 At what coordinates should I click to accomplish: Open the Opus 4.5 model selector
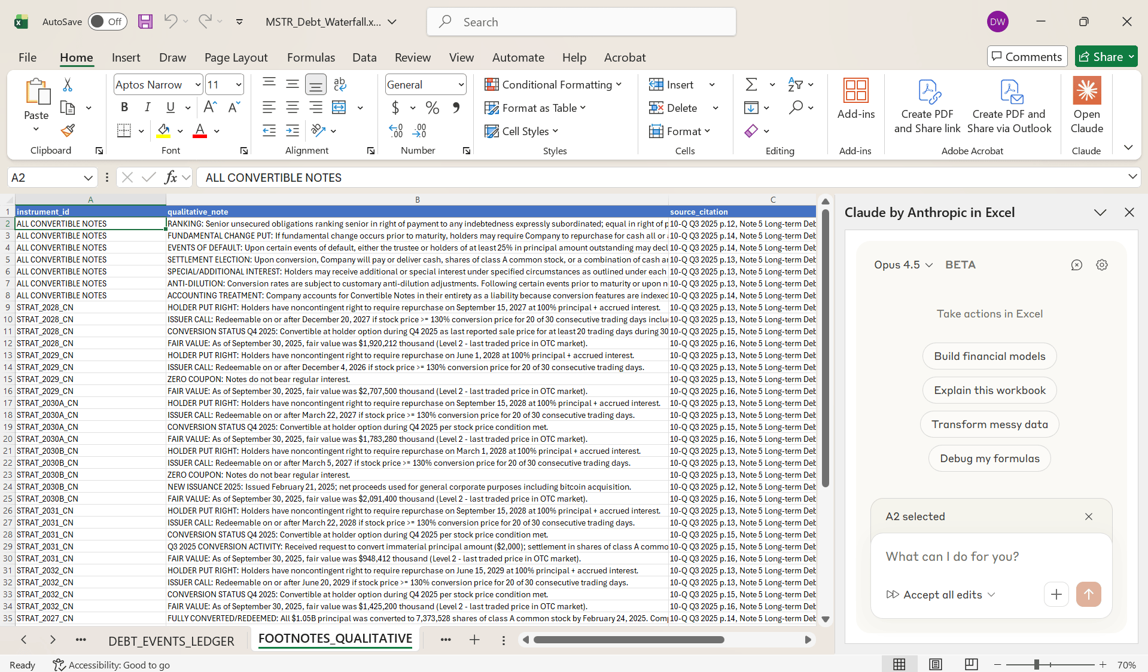(903, 265)
